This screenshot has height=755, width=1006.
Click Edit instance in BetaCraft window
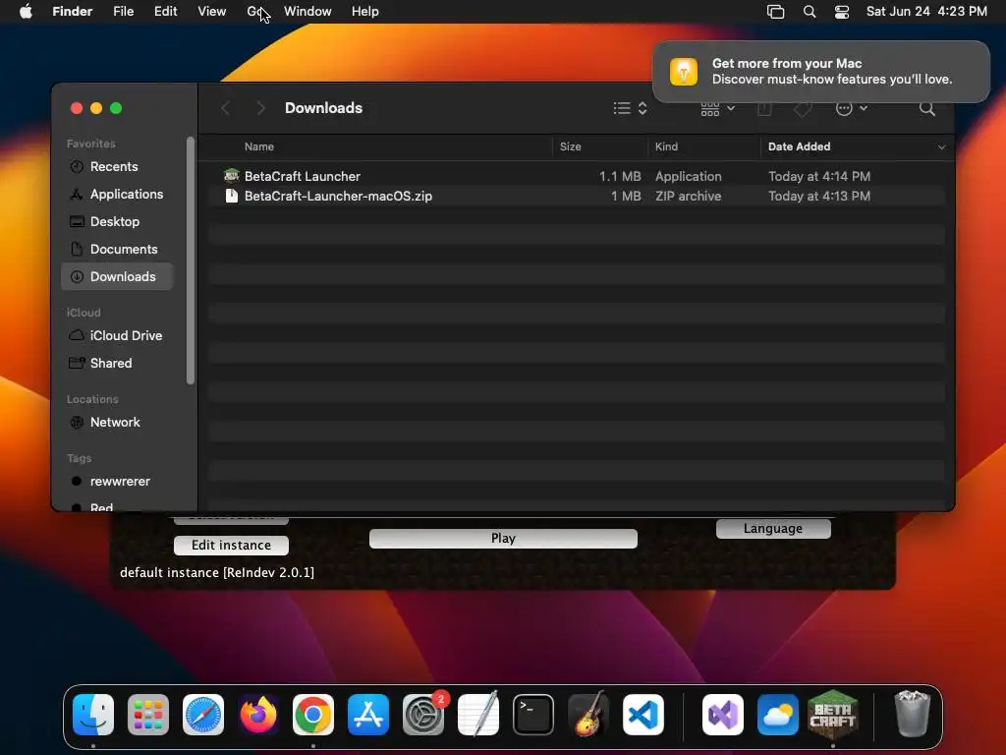(231, 545)
